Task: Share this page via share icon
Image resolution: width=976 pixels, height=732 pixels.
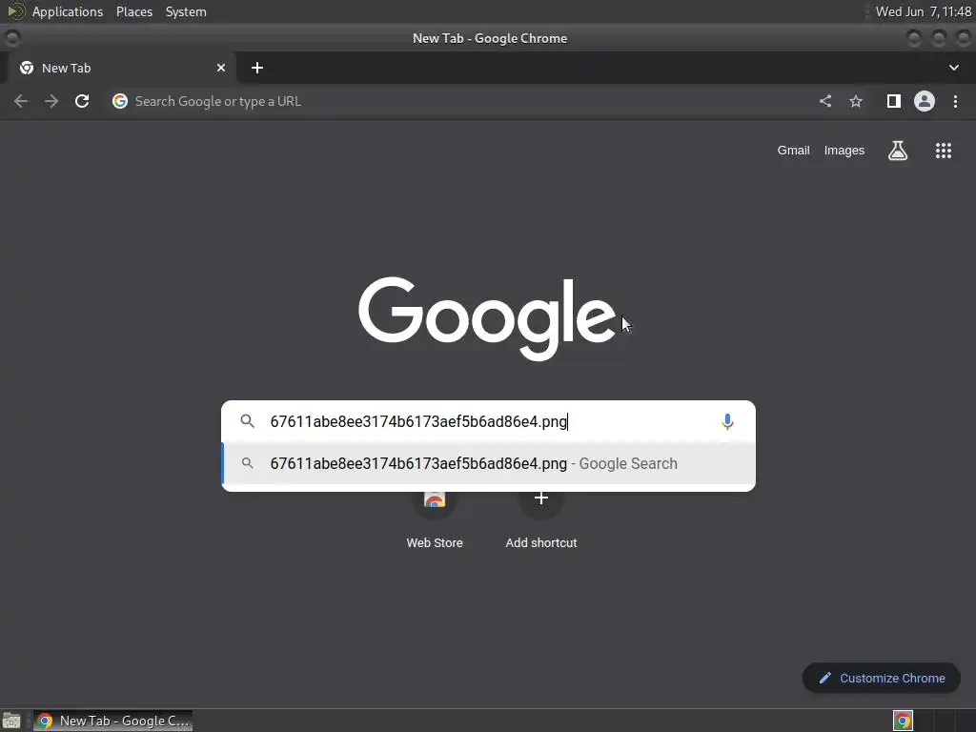Action: click(825, 101)
